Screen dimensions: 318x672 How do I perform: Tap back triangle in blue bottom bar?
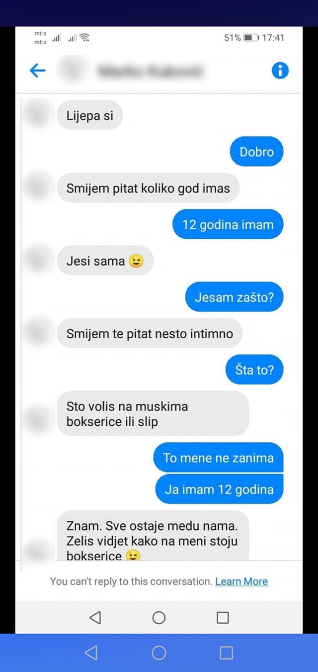click(x=91, y=653)
